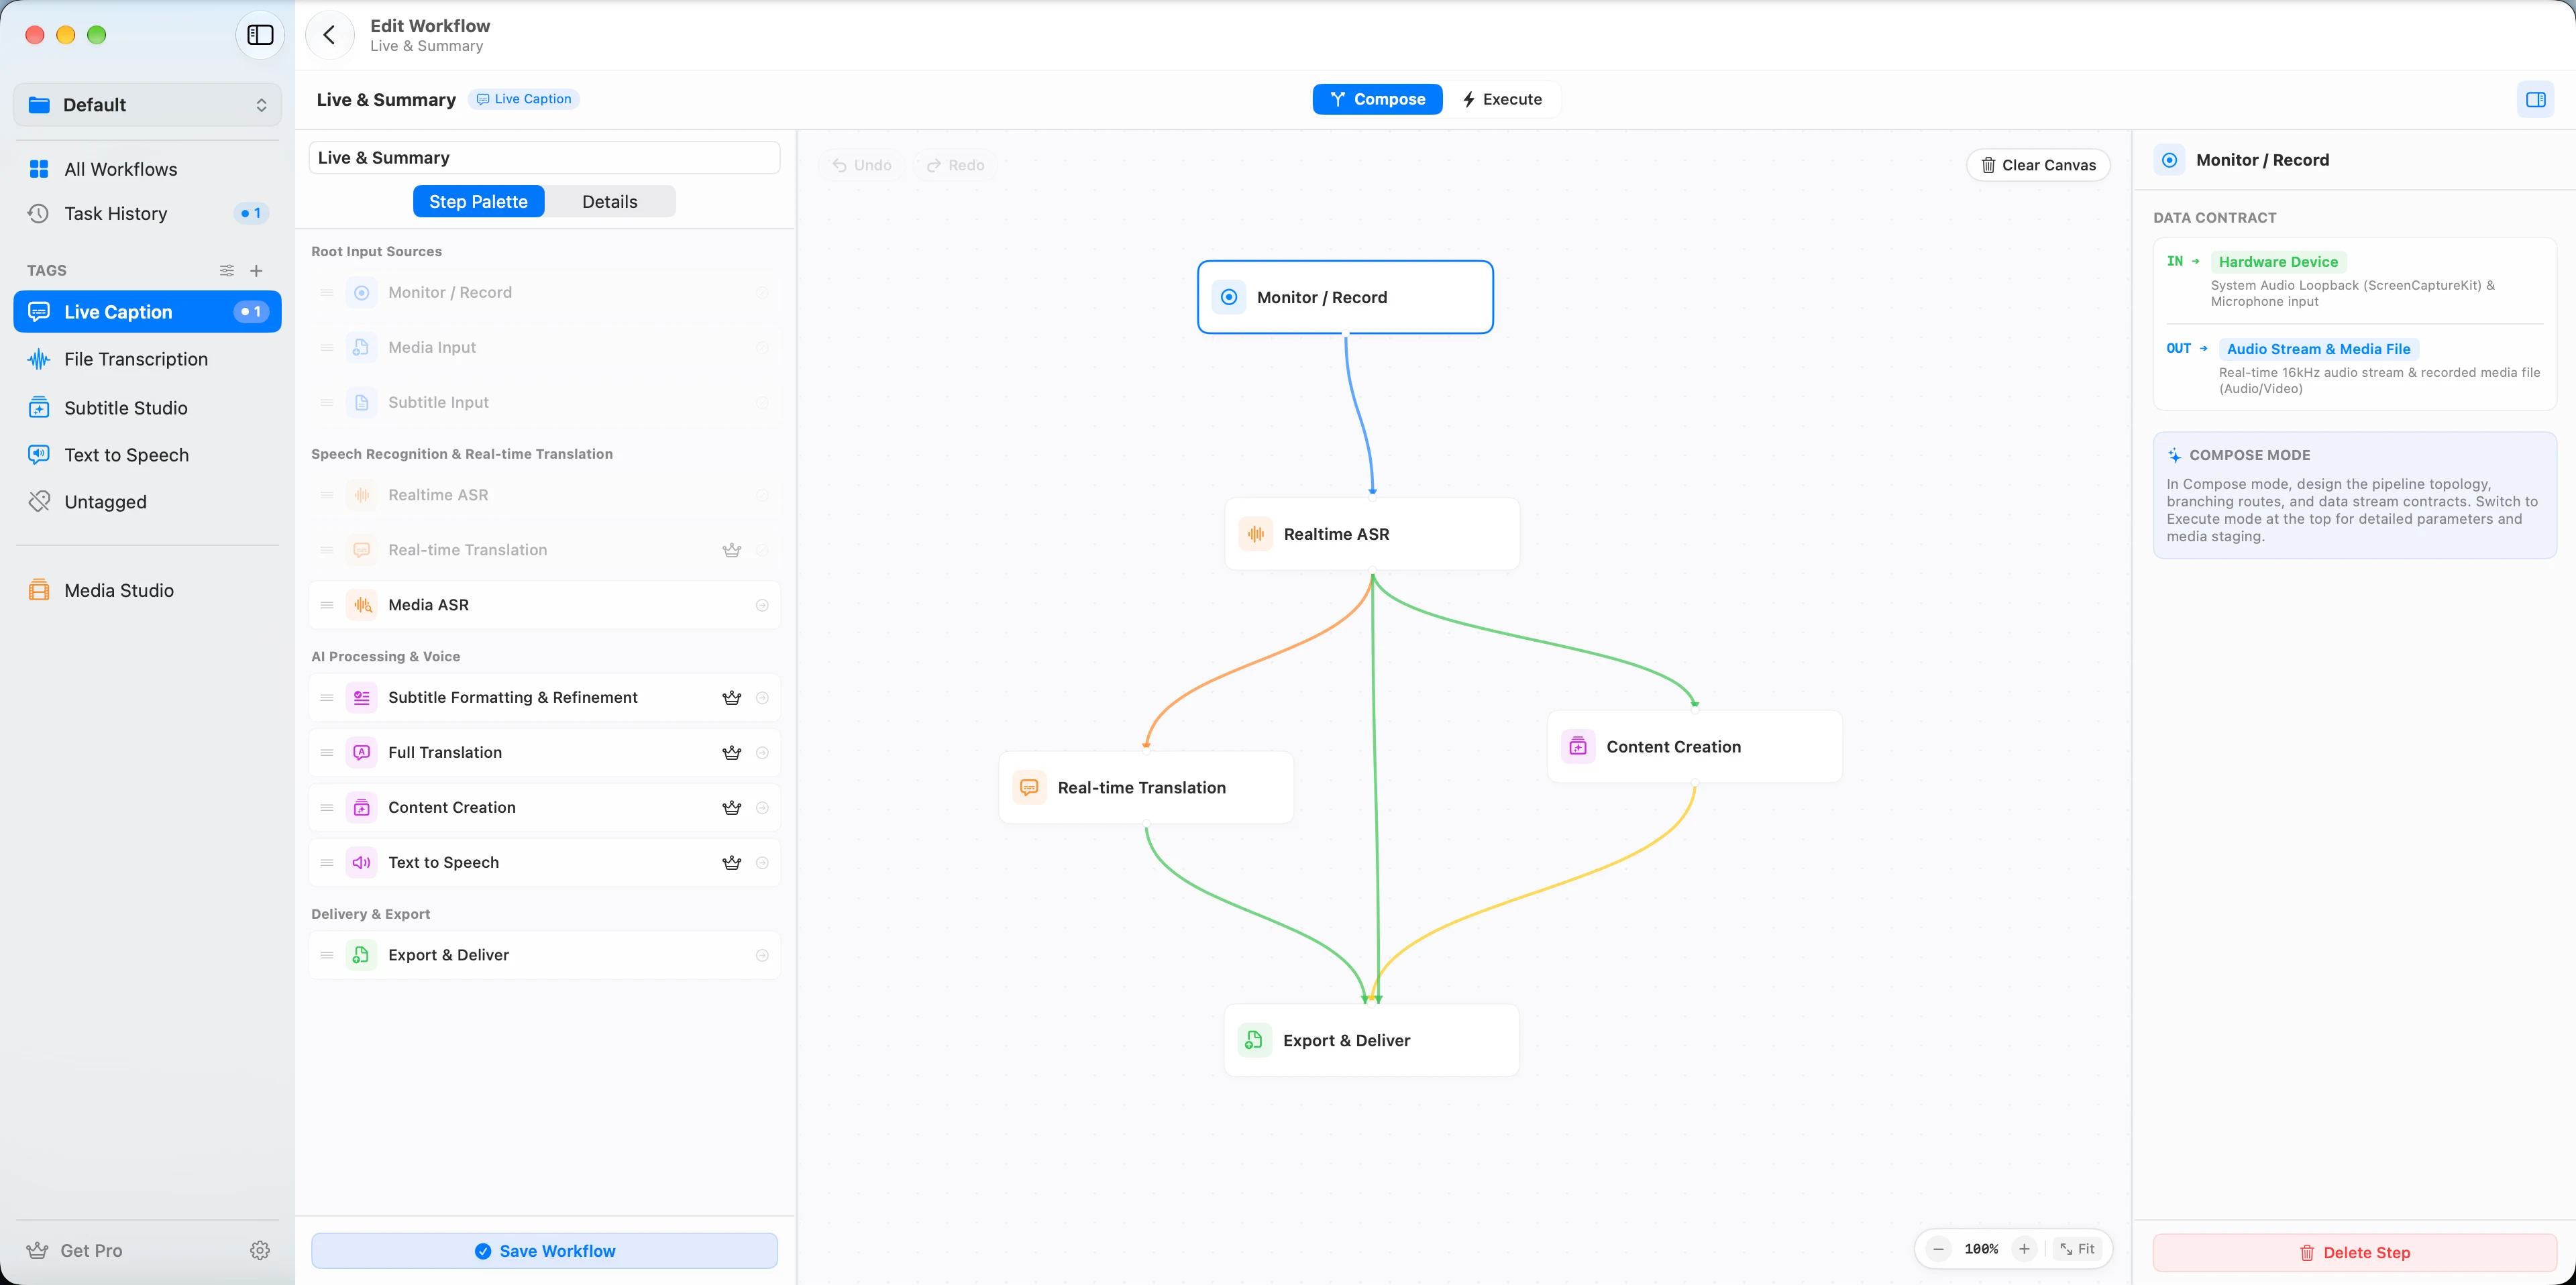Switch to Compose mode
This screenshot has width=2576, height=1285.
click(x=1377, y=99)
